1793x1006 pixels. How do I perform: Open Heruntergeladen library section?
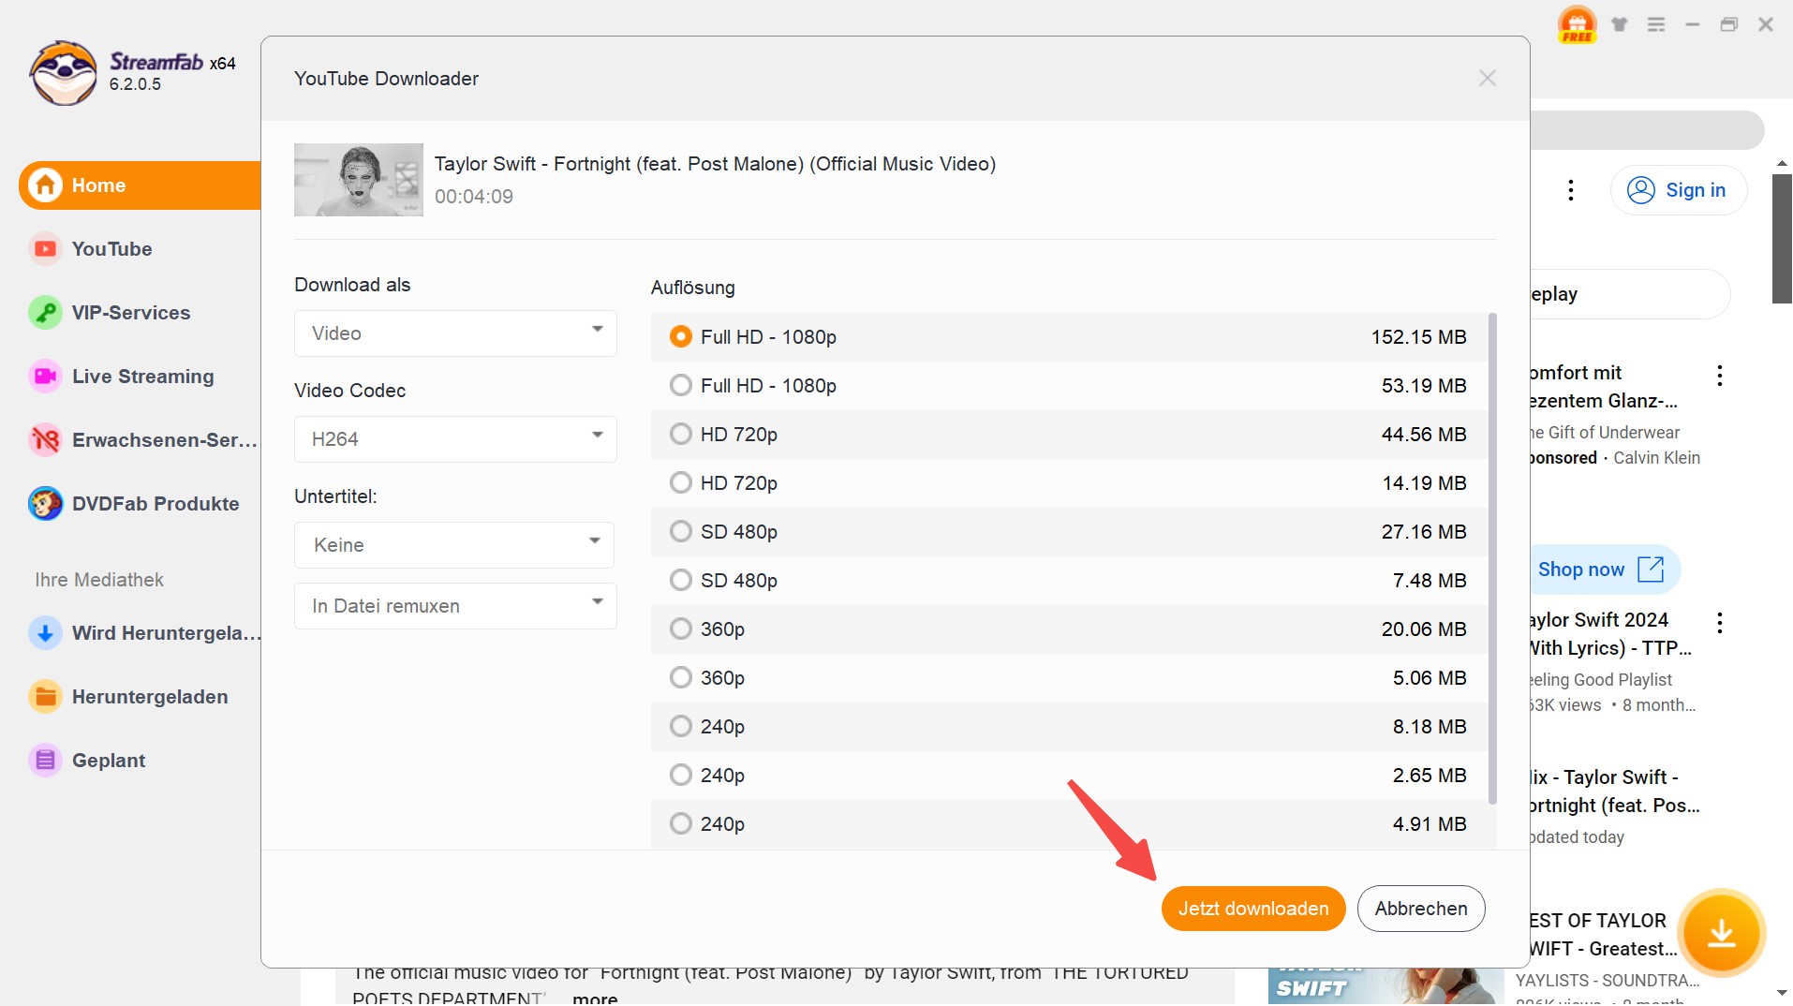[x=140, y=697]
